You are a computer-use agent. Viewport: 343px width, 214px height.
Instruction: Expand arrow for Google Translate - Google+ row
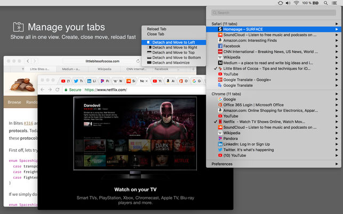pyautogui.click(x=337, y=80)
